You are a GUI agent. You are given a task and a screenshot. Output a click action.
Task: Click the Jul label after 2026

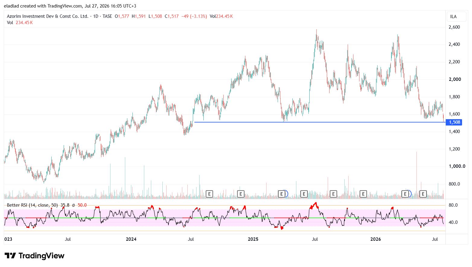pos(435,239)
